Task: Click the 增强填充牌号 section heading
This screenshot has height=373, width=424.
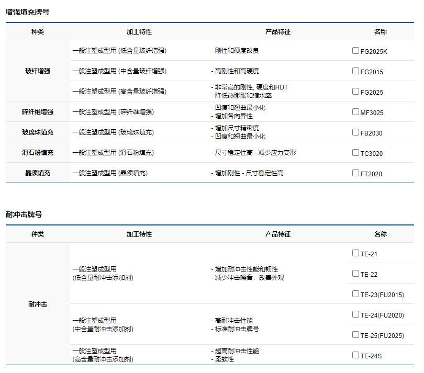Action: 27,12
